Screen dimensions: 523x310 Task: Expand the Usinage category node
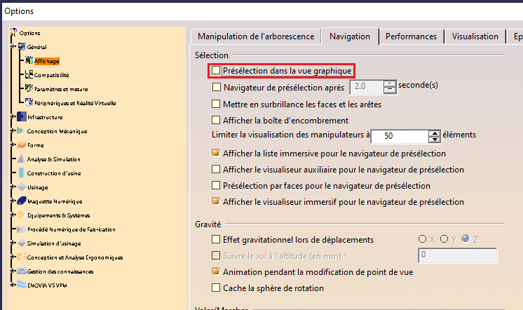pos(12,187)
